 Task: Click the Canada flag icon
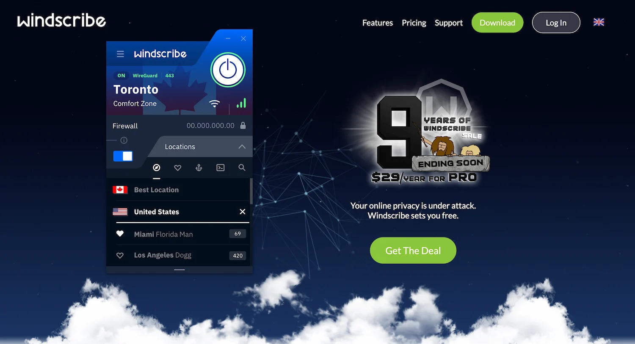120,190
